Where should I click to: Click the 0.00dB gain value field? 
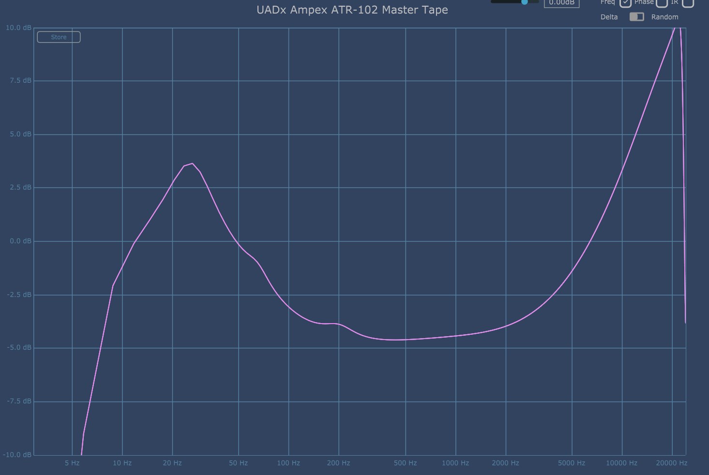(x=561, y=2)
